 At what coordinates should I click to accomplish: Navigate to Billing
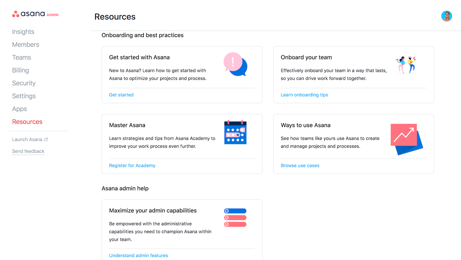point(20,70)
